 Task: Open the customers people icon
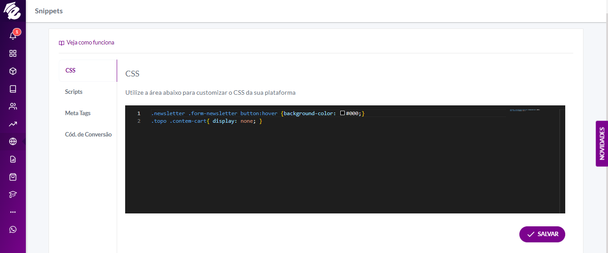(13, 106)
